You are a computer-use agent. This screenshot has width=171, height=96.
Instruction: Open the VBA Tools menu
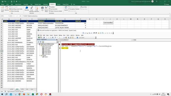[x=68, y=35]
